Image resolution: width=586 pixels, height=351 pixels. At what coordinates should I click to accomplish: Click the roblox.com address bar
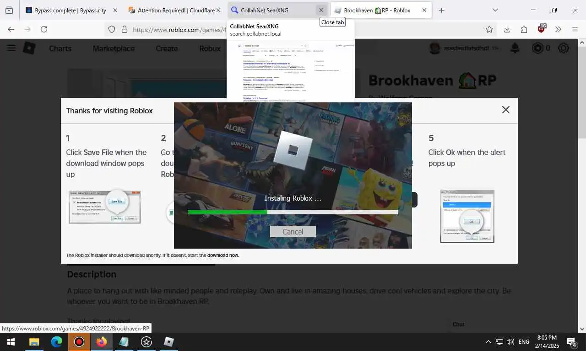point(179,29)
